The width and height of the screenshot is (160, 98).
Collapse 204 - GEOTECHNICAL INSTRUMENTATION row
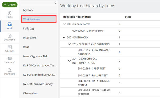(69, 61)
